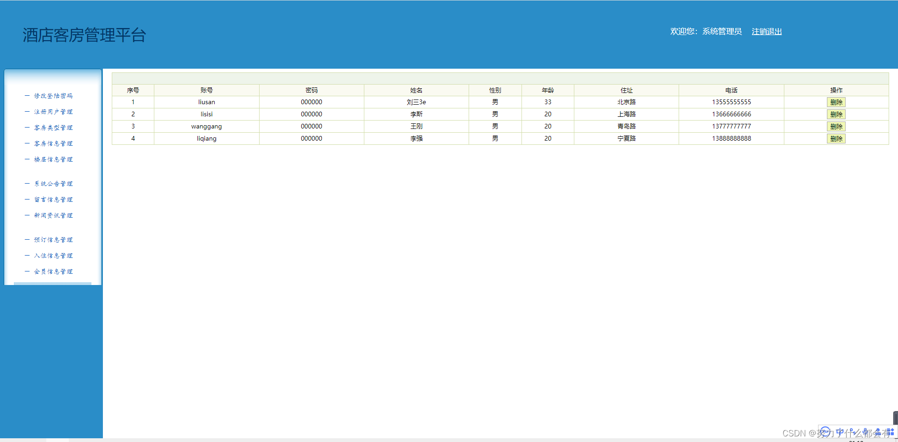Open 入住信息管理 page
This screenshot has width=898, height=442.
coord(53,256)
